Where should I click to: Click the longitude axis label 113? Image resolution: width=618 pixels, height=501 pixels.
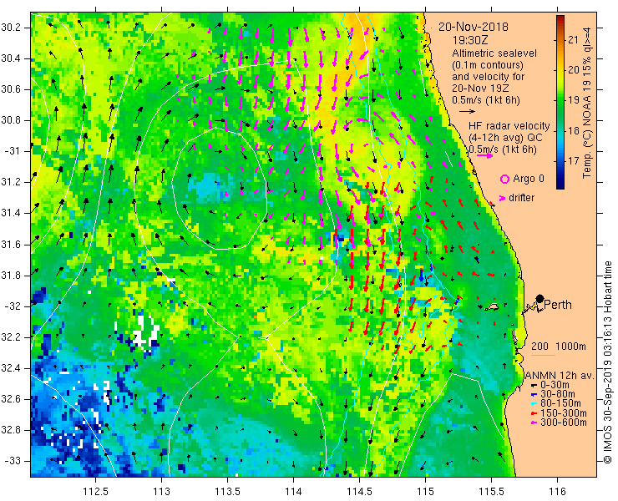click(161, 491)
